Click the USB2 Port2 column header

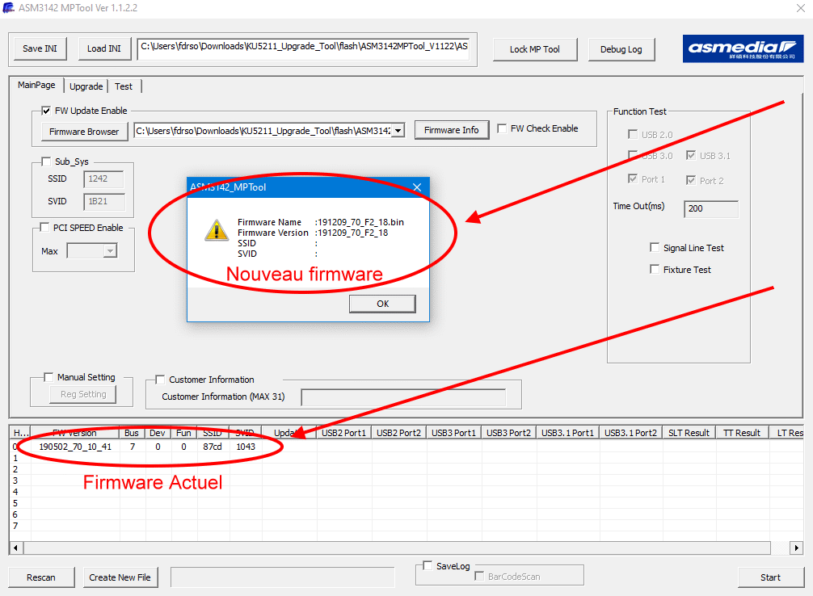tap(398, 433)
